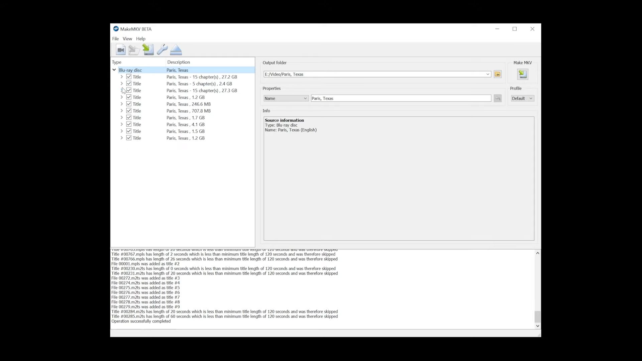Click the log scrollbar down arrow
The width and height of the screenshot is (642, 361).
tap(538, 326)
